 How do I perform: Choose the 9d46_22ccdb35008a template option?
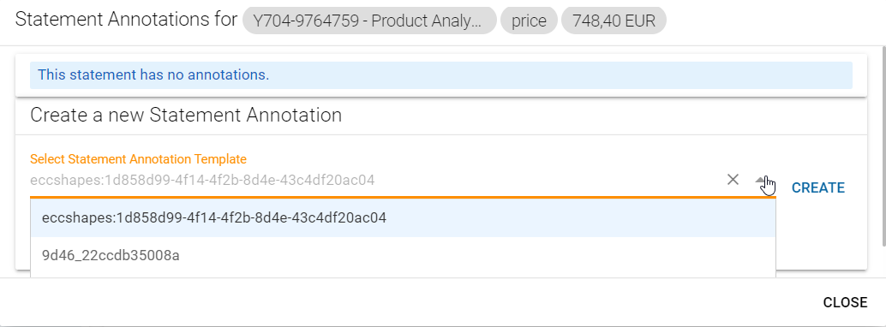click(x=111, y=255)
